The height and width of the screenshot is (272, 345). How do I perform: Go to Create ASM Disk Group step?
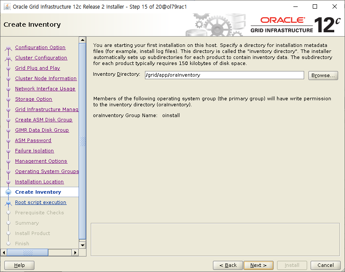[x=43, y=120]
